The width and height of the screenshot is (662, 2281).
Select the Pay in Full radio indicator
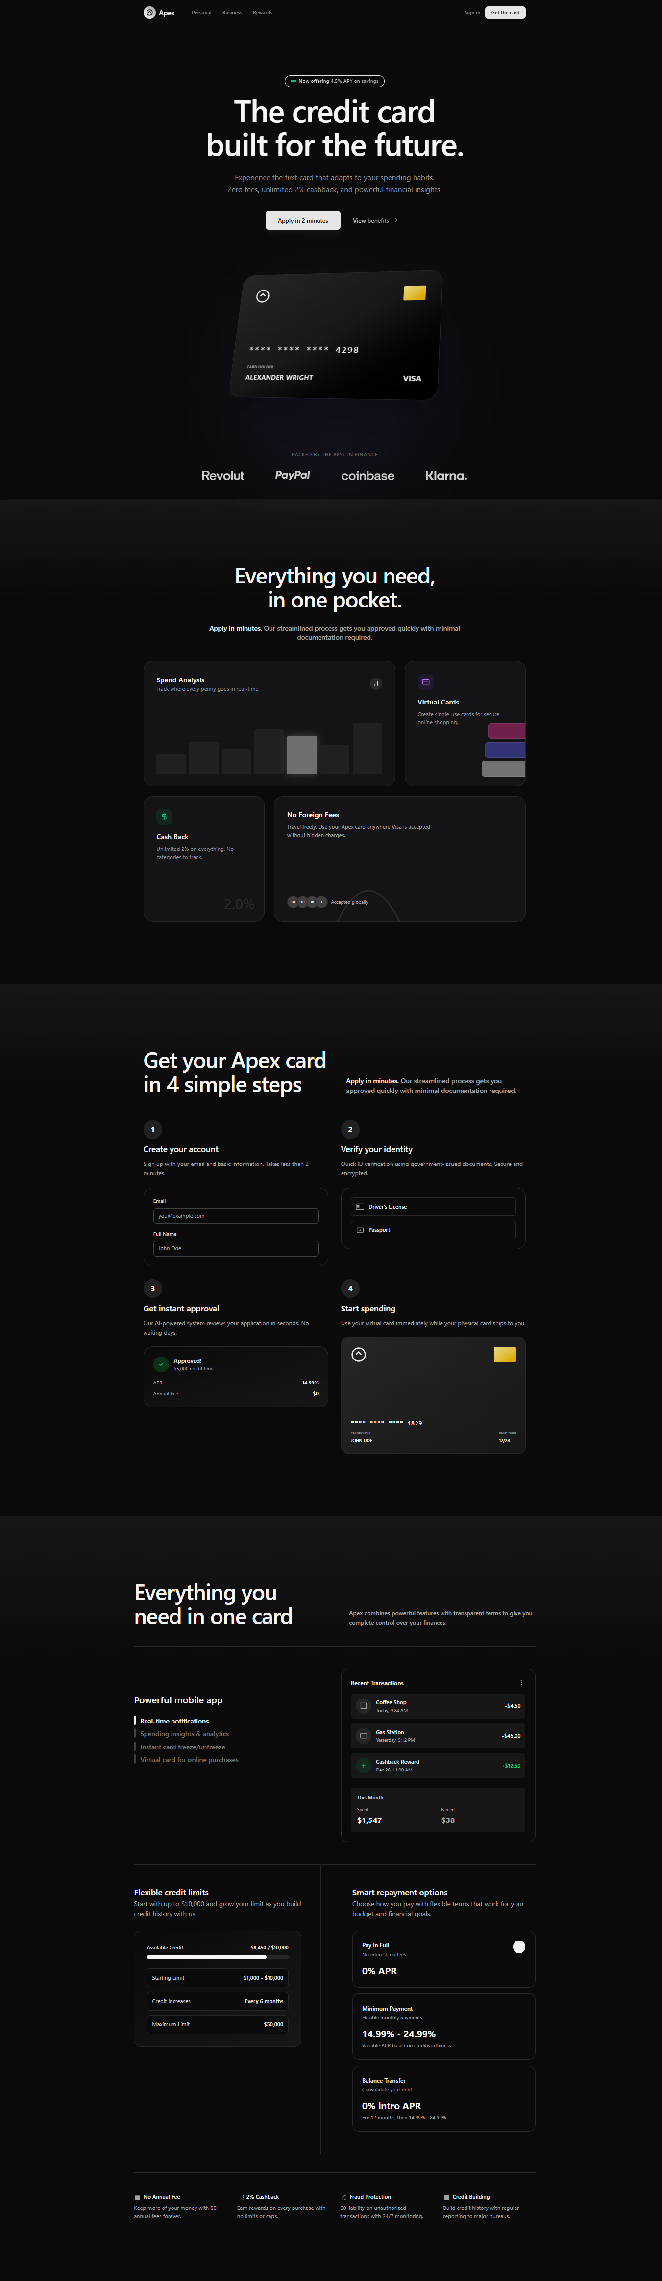tap(519, 1946)
